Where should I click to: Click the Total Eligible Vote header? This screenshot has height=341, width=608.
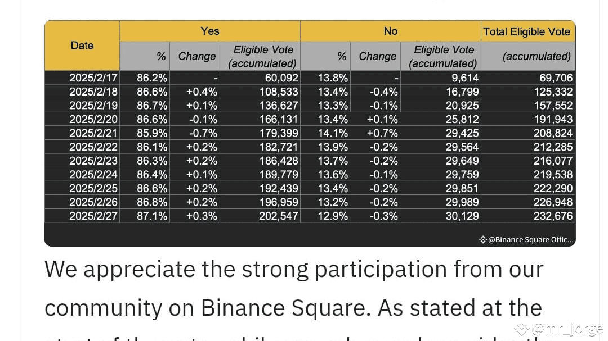[x=527, y=32]
